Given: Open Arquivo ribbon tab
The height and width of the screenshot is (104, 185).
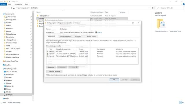Looking at the screenshot, I should coord(3,4).
